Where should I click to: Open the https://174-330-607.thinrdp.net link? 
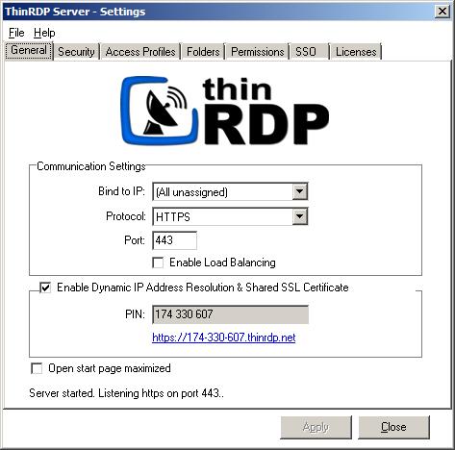click(224, 337)
